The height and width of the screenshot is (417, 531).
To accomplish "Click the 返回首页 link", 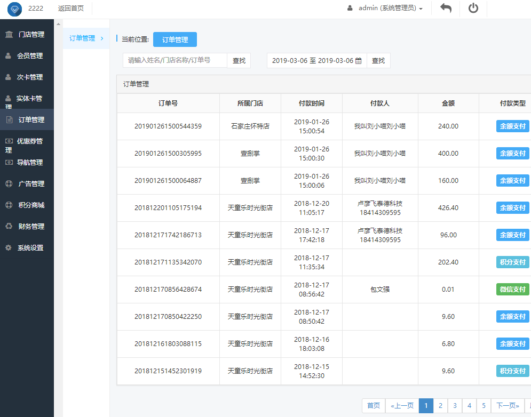I will tap(71, 8).
